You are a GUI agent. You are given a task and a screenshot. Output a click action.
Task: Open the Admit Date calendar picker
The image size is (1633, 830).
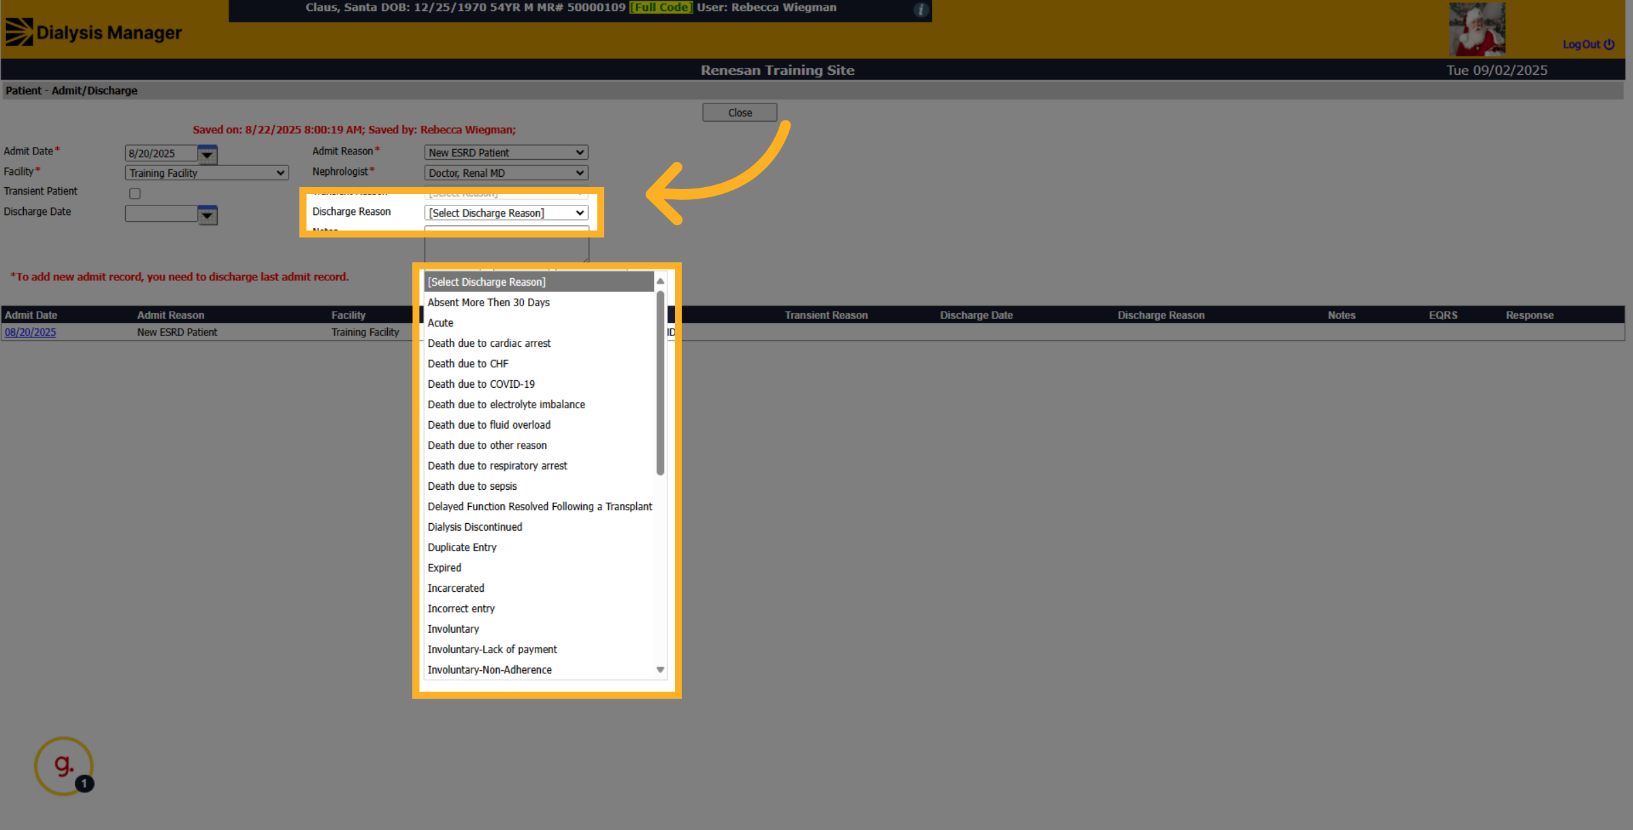click(x=208, y=154)
